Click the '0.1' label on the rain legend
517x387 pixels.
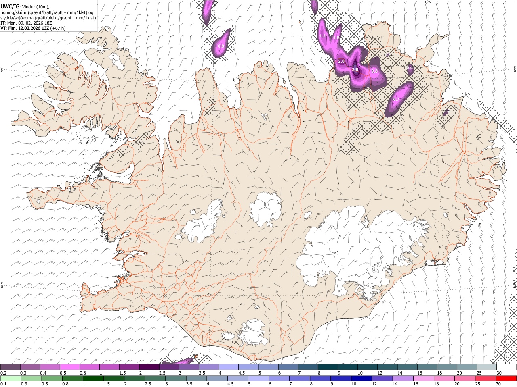point(4,384)
